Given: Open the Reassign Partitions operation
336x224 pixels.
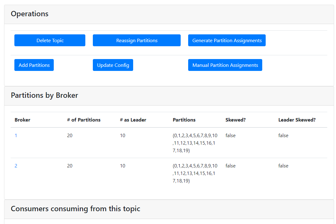Looking at the screenshot, I should click(137, 40).
